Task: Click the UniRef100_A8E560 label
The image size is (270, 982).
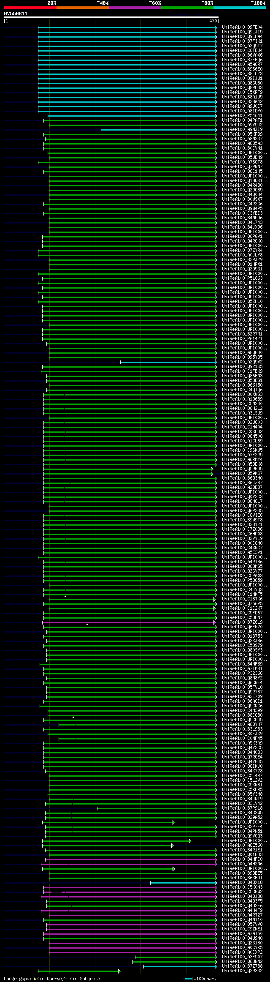Action: (x=242, y=846)
